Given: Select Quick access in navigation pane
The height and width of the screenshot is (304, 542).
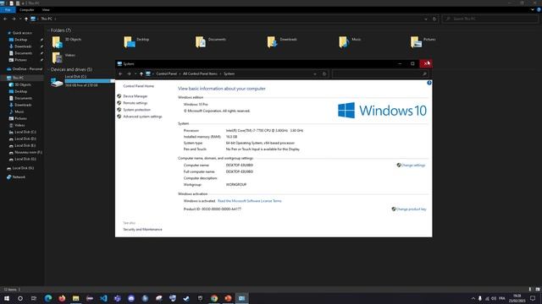Looking at the screenshot, I should (22, 33).
